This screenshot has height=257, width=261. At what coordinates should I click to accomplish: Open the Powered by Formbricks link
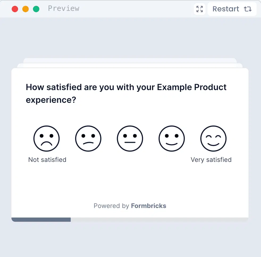pyautogui.click(x=111, y=206)
